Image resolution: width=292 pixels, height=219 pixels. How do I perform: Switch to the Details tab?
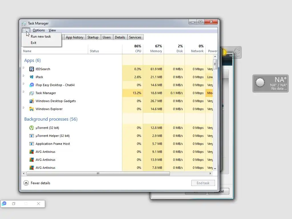[120, 37]
